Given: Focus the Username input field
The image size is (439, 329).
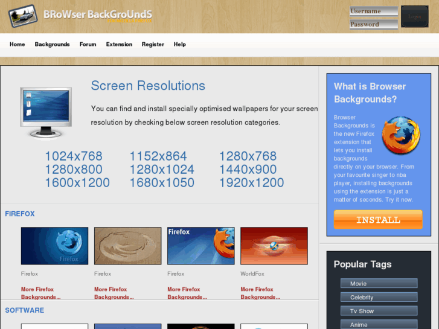Looking at the screenshot, I should (x=374, y=11).
